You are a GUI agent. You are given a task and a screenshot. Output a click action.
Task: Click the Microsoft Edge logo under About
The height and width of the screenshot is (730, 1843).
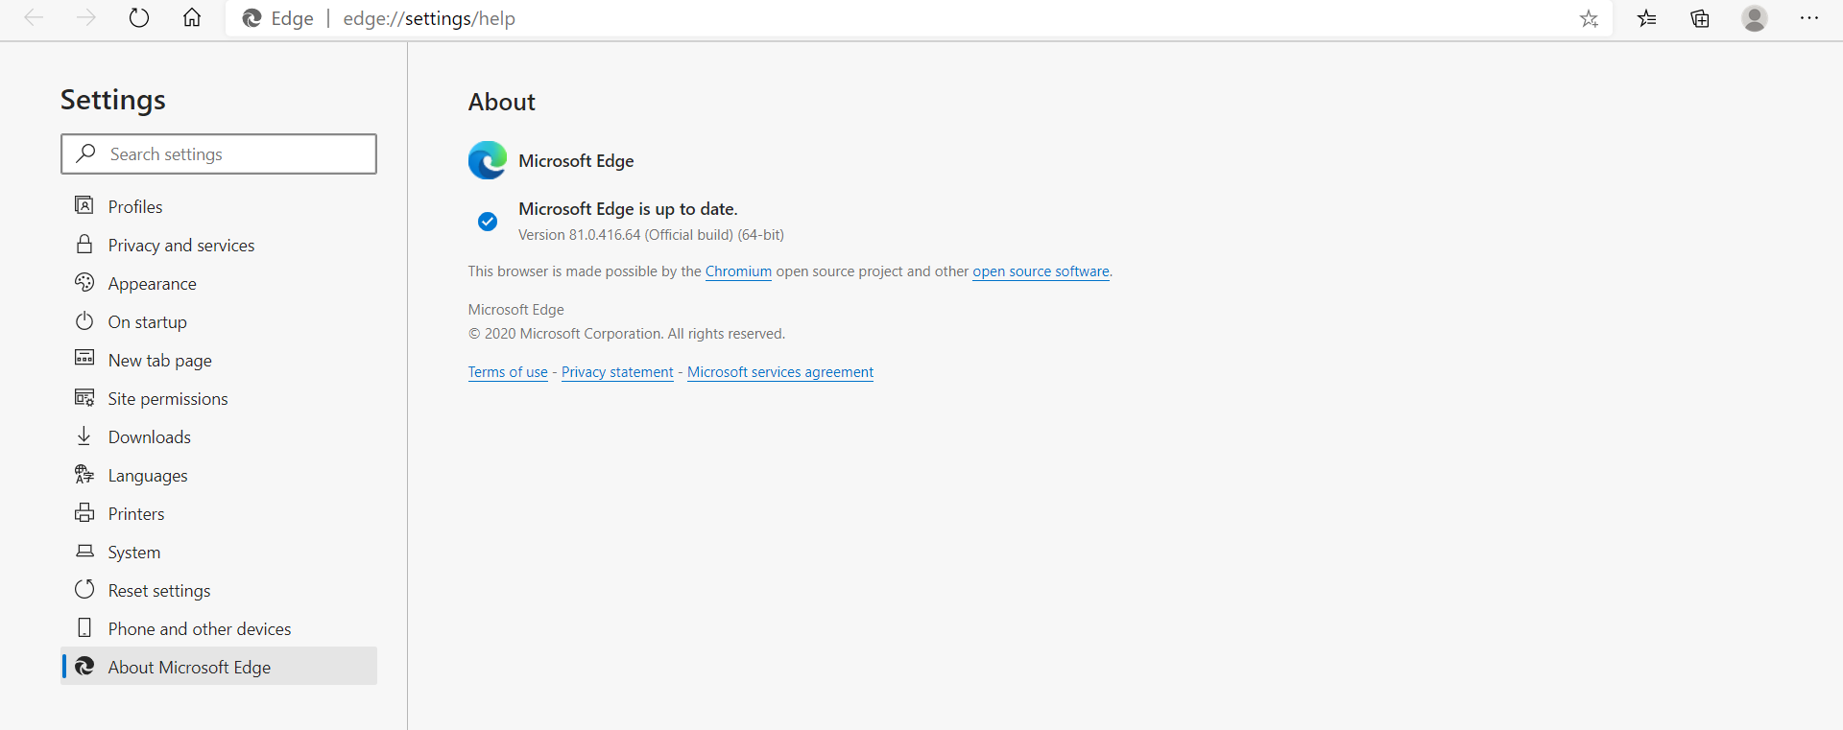pos(488,160)
